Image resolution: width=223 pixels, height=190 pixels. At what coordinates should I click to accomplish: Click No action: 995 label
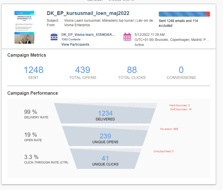(x=169, y=129)
